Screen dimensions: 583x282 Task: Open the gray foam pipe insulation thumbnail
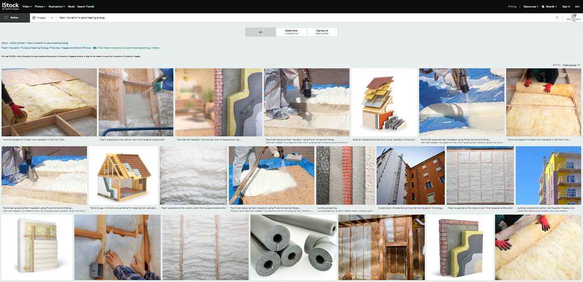293,247
